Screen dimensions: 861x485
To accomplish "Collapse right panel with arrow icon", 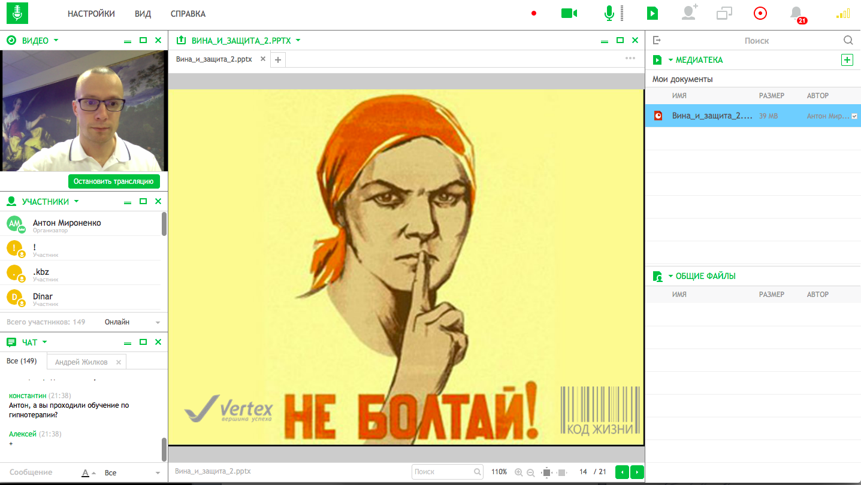I will click(x=657, y=40).
